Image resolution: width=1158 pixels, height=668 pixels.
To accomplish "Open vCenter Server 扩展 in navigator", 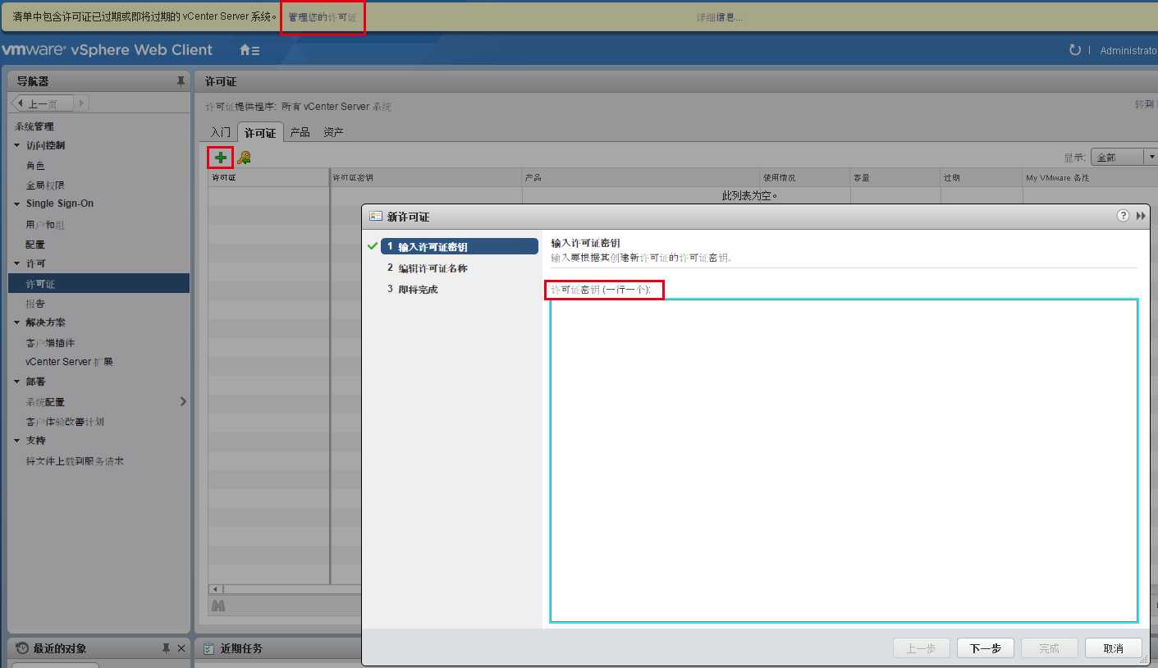I will (x=69, y=362).
